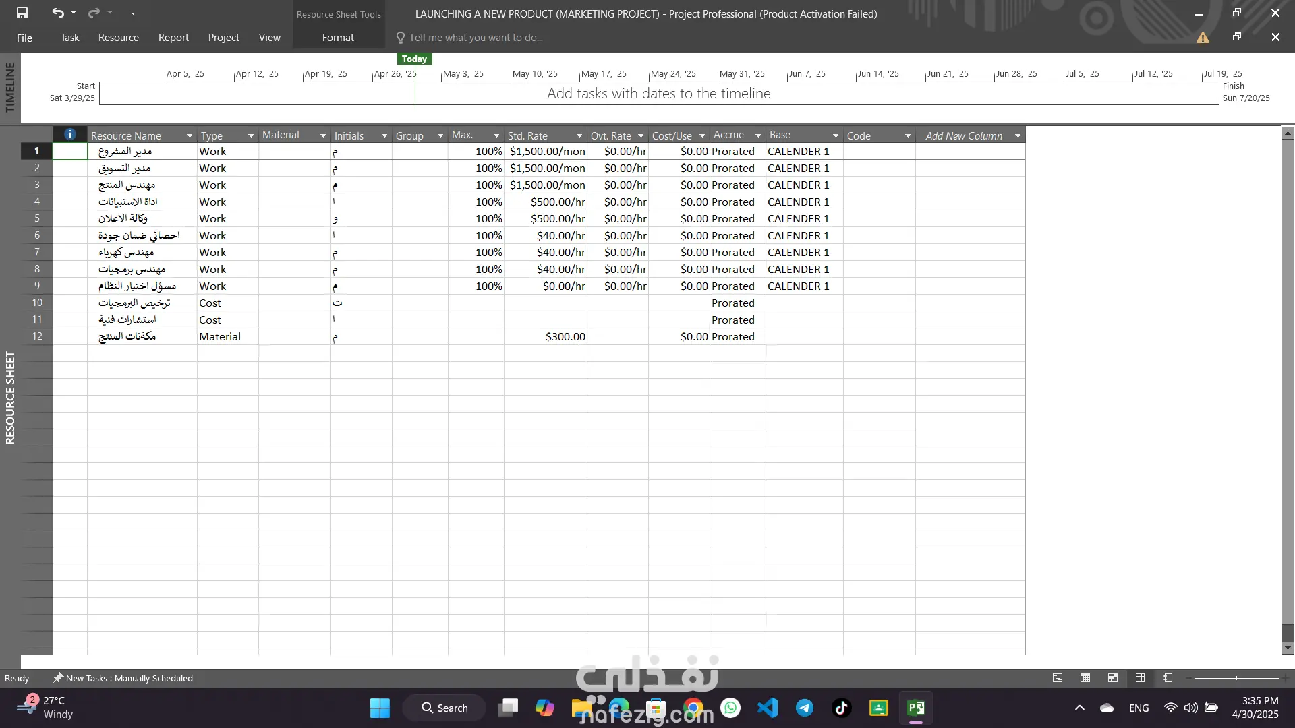
Task: Switch to Gantt Chart view in the status bar
Action: pyautogui.click(x=1058, y=678)
